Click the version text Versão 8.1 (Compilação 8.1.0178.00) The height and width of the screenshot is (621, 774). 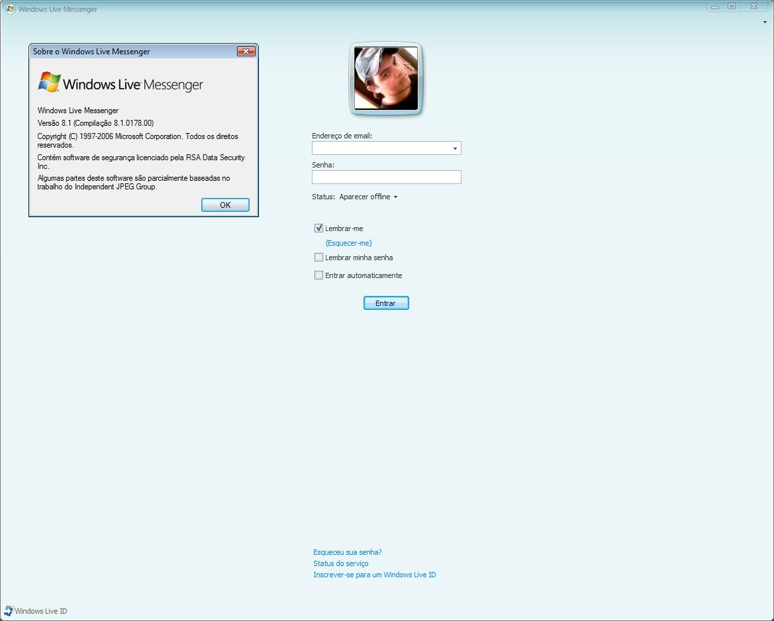coord(96,123)
